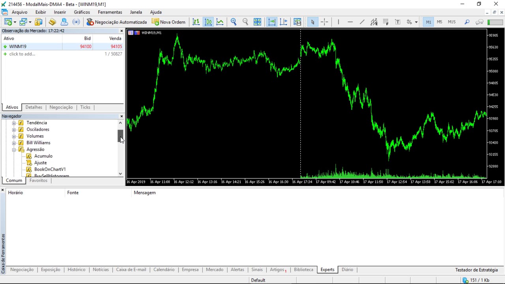Select the WINM19 symbol row

[62, 47]
